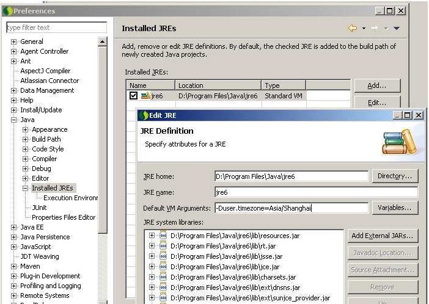
Task: Uncheck the jre6 checkbox
Action: click(x=133, y=96)
